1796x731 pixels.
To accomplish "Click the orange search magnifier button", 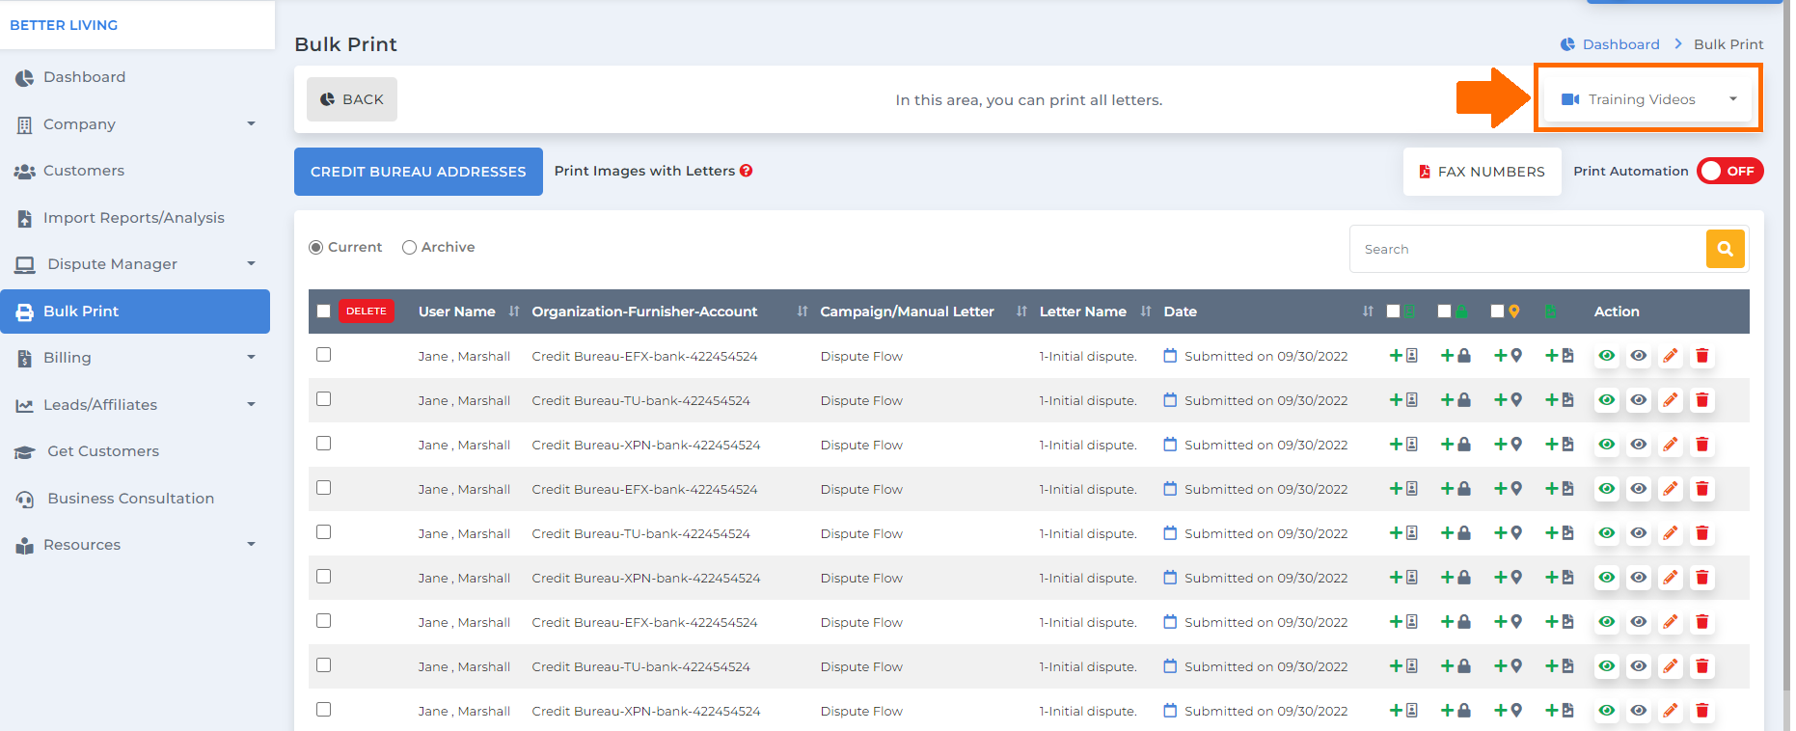I will [x=1726, y=249].
